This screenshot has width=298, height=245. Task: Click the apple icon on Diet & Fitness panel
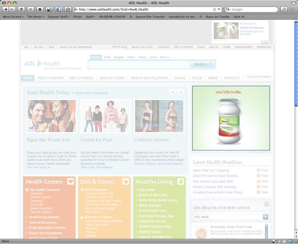126,182
